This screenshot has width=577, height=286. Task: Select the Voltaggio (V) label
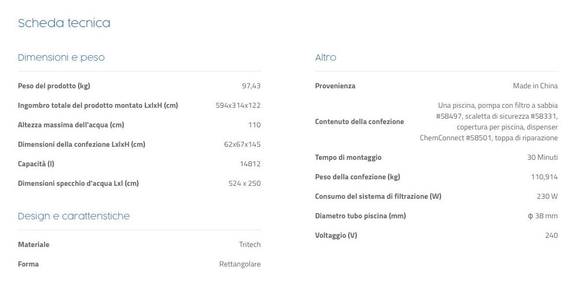pos(336,236)
